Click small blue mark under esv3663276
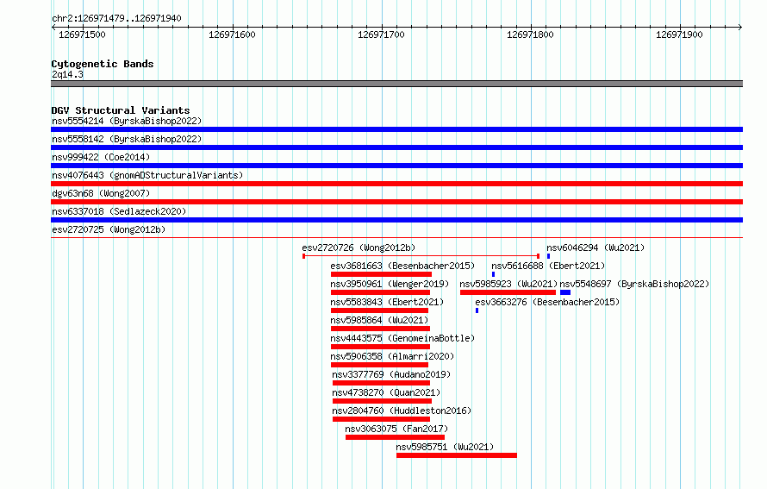 [477, 310]
